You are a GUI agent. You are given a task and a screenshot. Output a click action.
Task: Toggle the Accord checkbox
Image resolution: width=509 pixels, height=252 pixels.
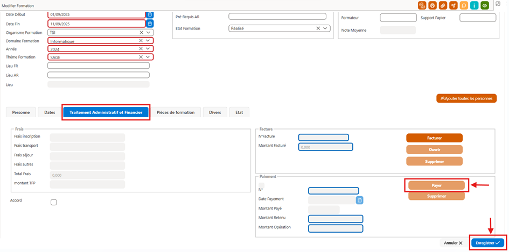54,202
